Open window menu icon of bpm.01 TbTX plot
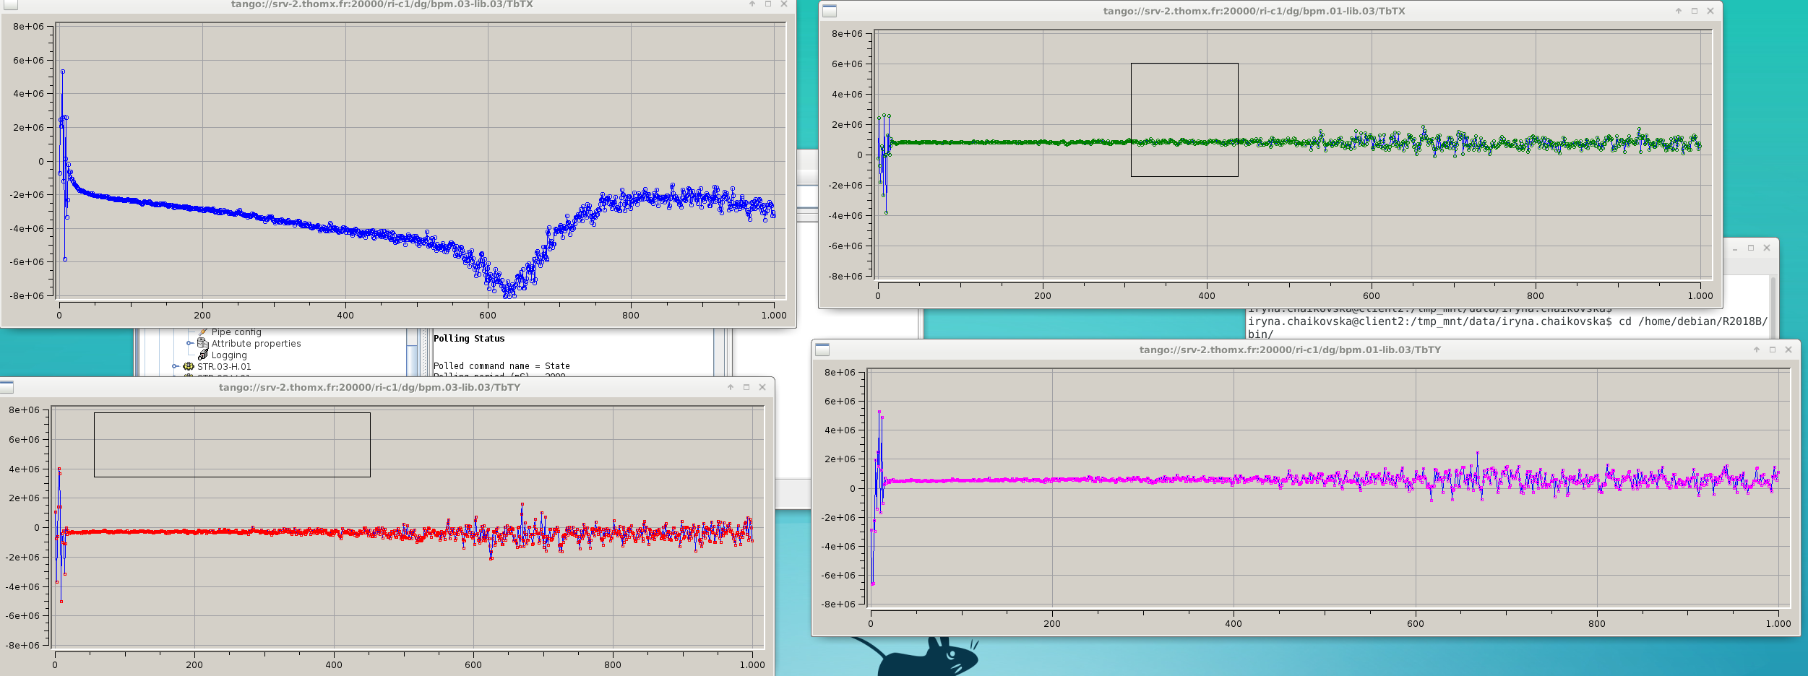The height and width of the screenshot is (676, 1808). (830, 11)
